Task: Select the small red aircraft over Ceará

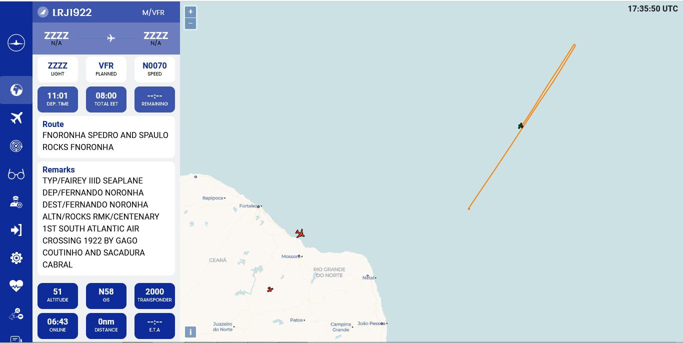Action: point(270,289)
